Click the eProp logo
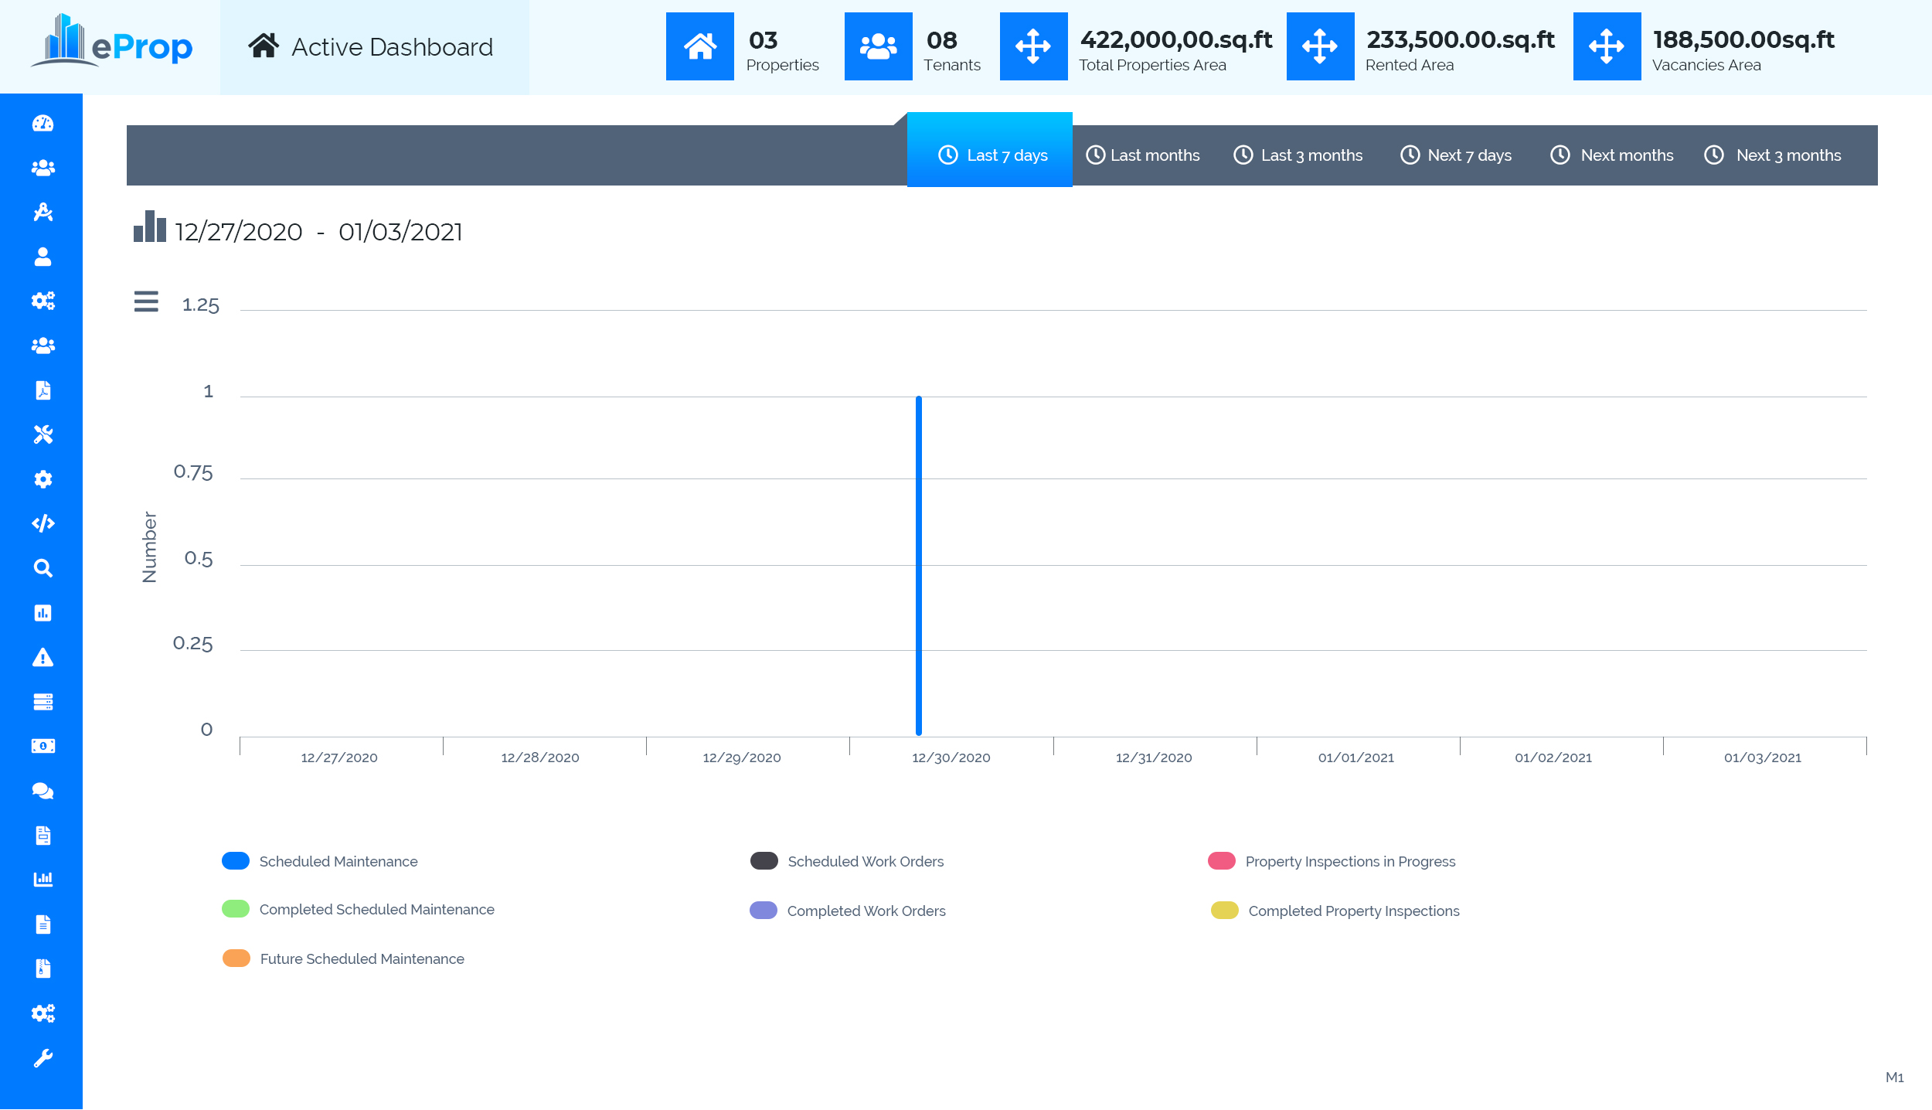The image size is (1932, 1110). coord(113,44)
